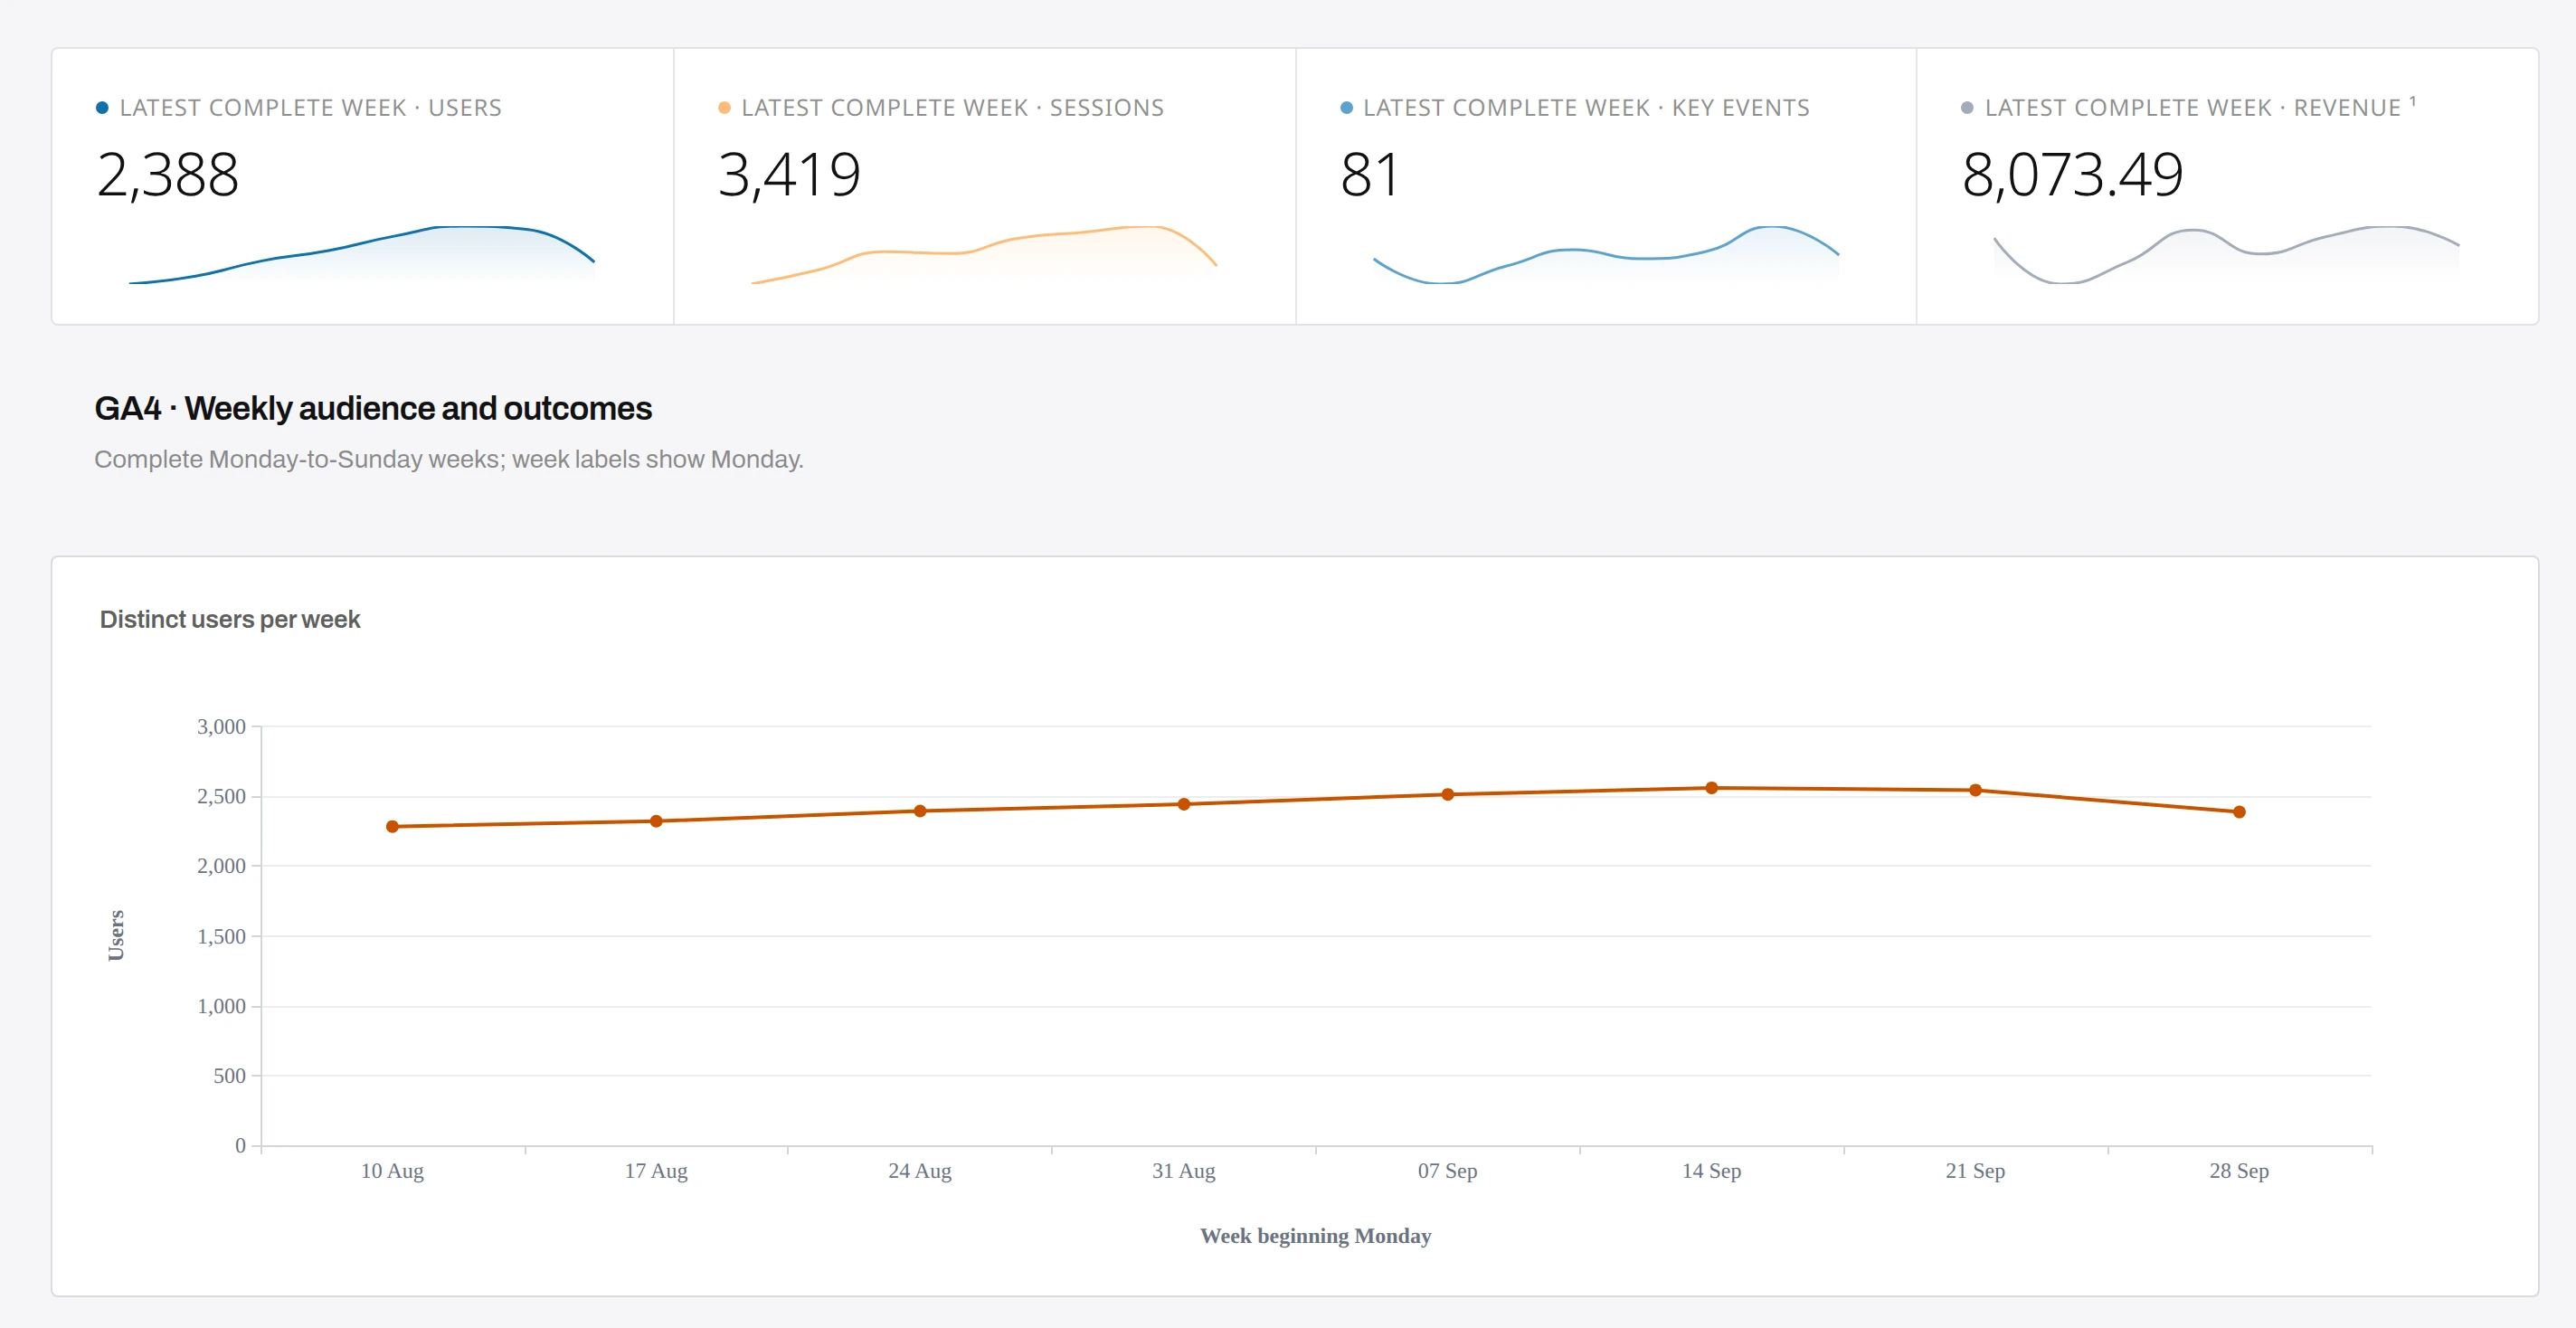Click the '28 Sep' x-axis label
2576x1328 pixels.
(x=2239, y=1171)
